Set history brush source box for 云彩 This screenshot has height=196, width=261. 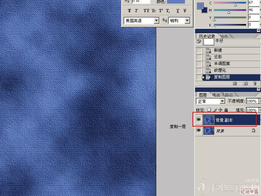(199, 57)
